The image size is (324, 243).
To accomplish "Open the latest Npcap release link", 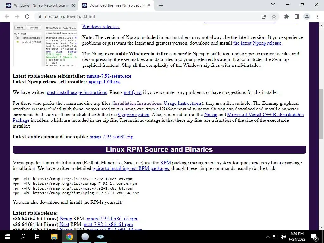I will click(x=258, y=43).
